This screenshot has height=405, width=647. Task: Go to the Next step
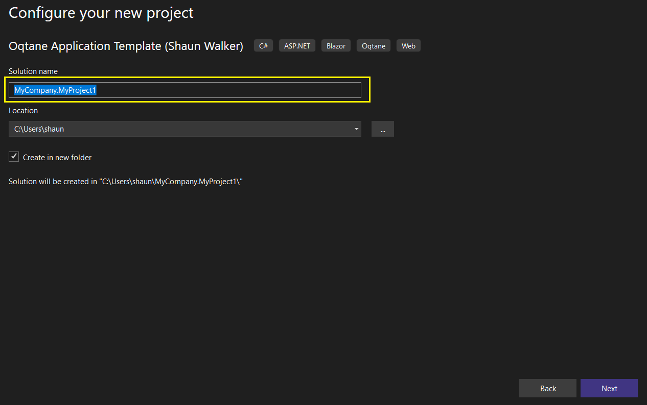(609, 388)
